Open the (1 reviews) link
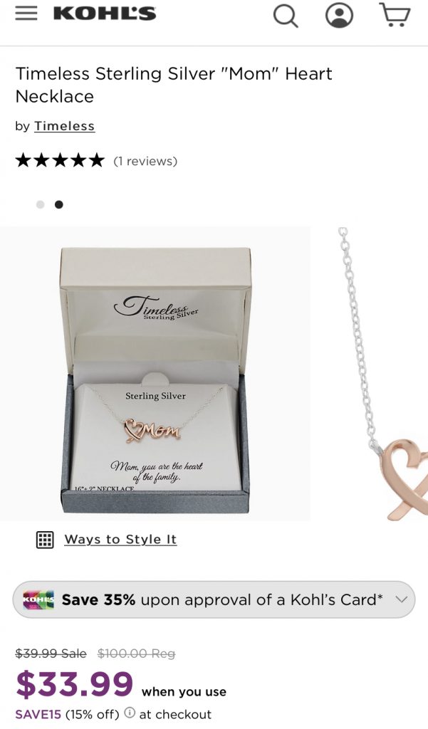Viewport: 428px width, 729px height. click(x=145, y=162)
